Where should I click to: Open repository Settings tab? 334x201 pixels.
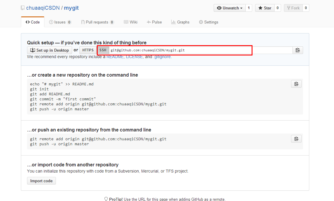click(208, 22)
